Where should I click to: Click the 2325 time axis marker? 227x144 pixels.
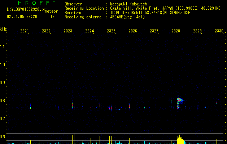[111, 31]
